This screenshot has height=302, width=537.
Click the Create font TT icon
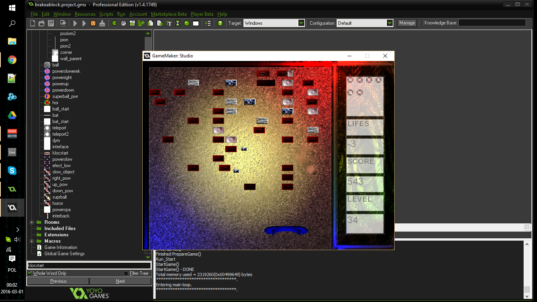[x=169, y=23]
